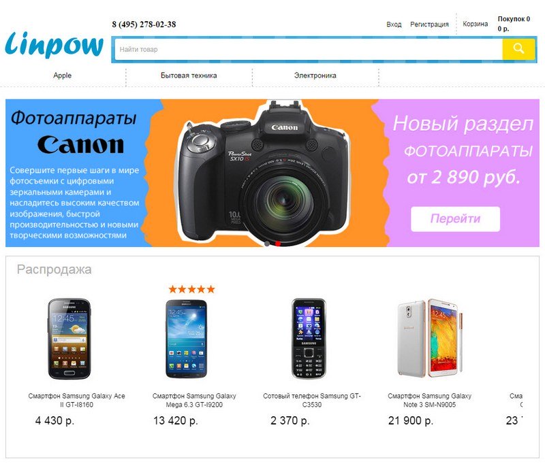Click the Linpow logo
Screen dimensions: 545x468
[x=54, y=44]
